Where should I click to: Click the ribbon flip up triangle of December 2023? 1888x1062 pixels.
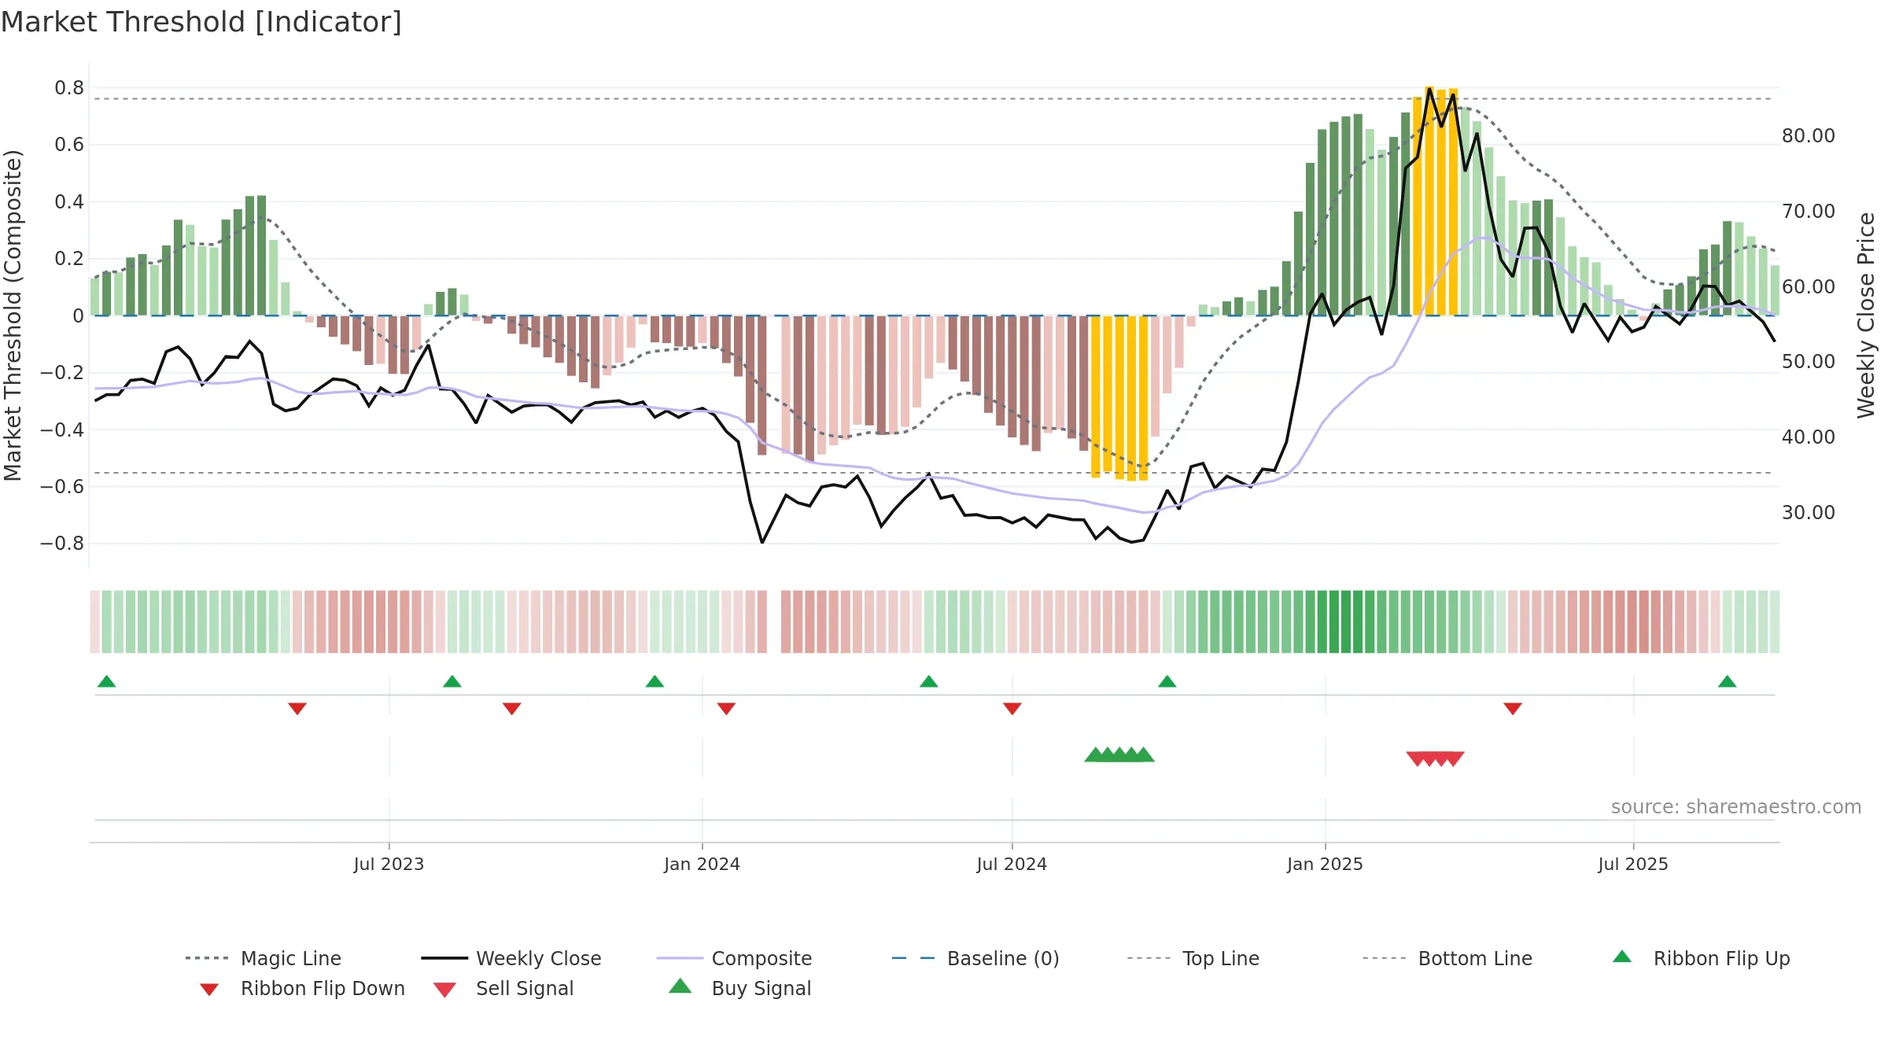click(x=655, y=681)
